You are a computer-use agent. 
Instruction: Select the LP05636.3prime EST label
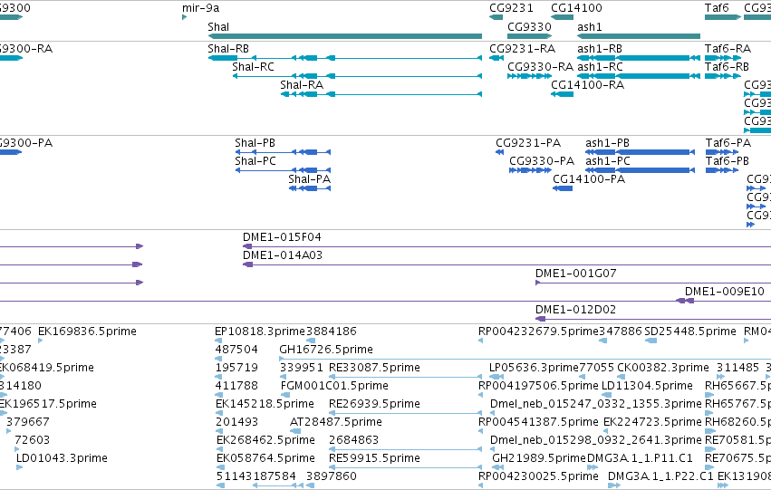pos(534,368)
